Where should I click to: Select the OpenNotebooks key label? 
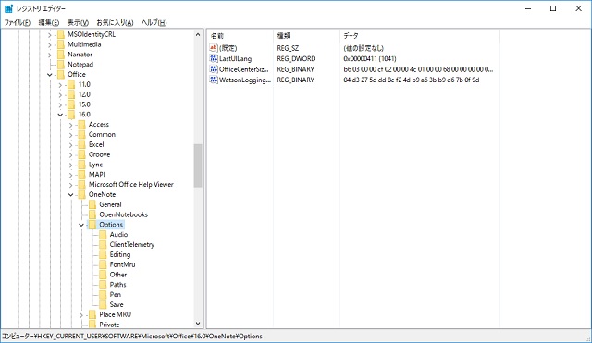(x=123, y=214)
